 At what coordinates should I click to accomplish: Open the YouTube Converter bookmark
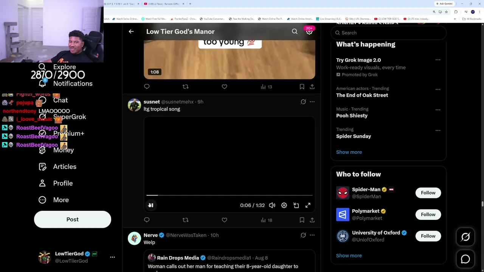click(x=212, y=19)
